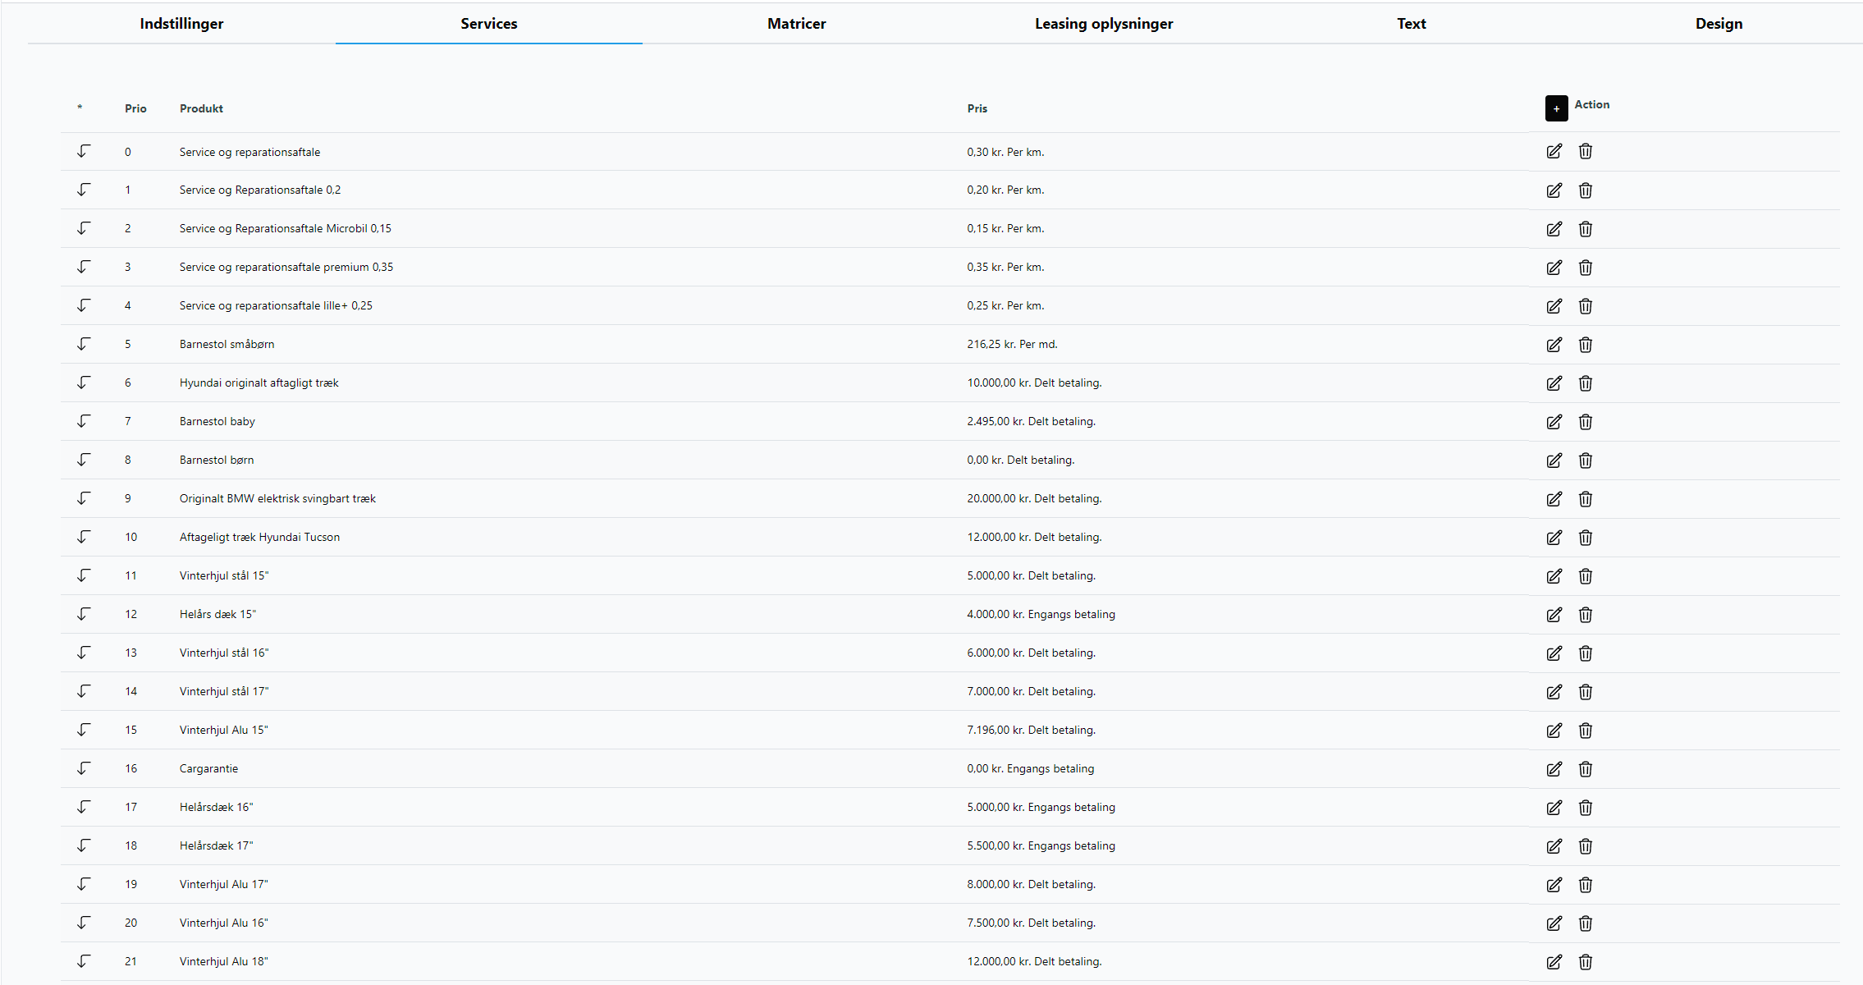Click reorder arrow on priority 0 row
This screenshot has height=985, width=1863.
tap(84, 151)
